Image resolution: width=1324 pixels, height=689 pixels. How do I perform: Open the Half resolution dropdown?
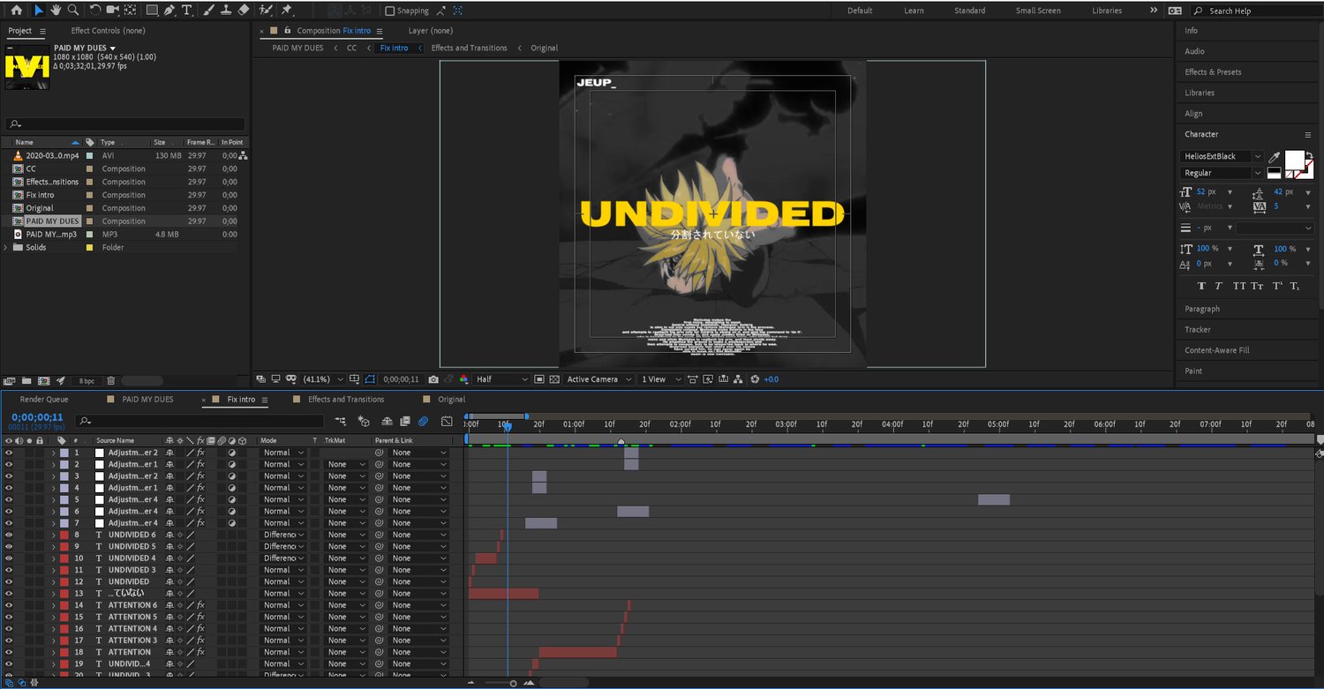[501, 379]
